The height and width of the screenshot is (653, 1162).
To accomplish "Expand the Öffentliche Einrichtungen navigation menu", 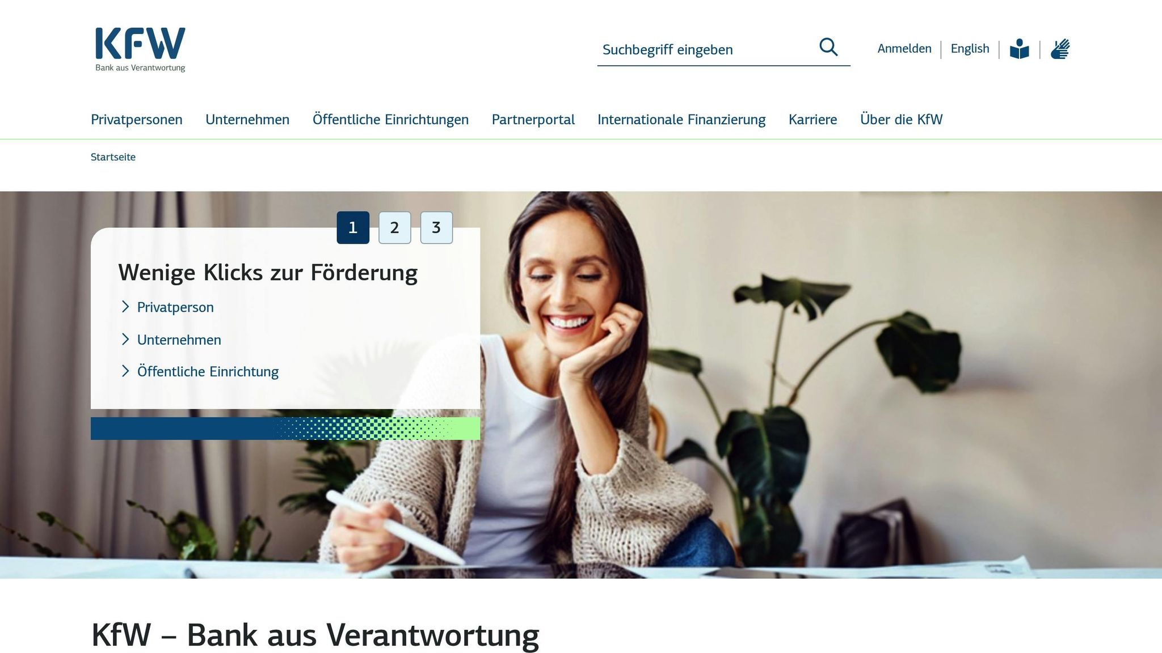I will [390, 120].
